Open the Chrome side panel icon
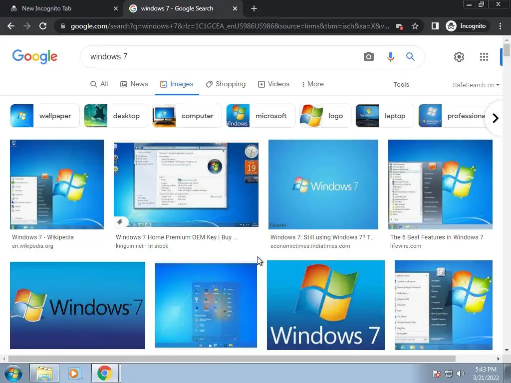The image size is (511, 383). [x=435, y=26]
